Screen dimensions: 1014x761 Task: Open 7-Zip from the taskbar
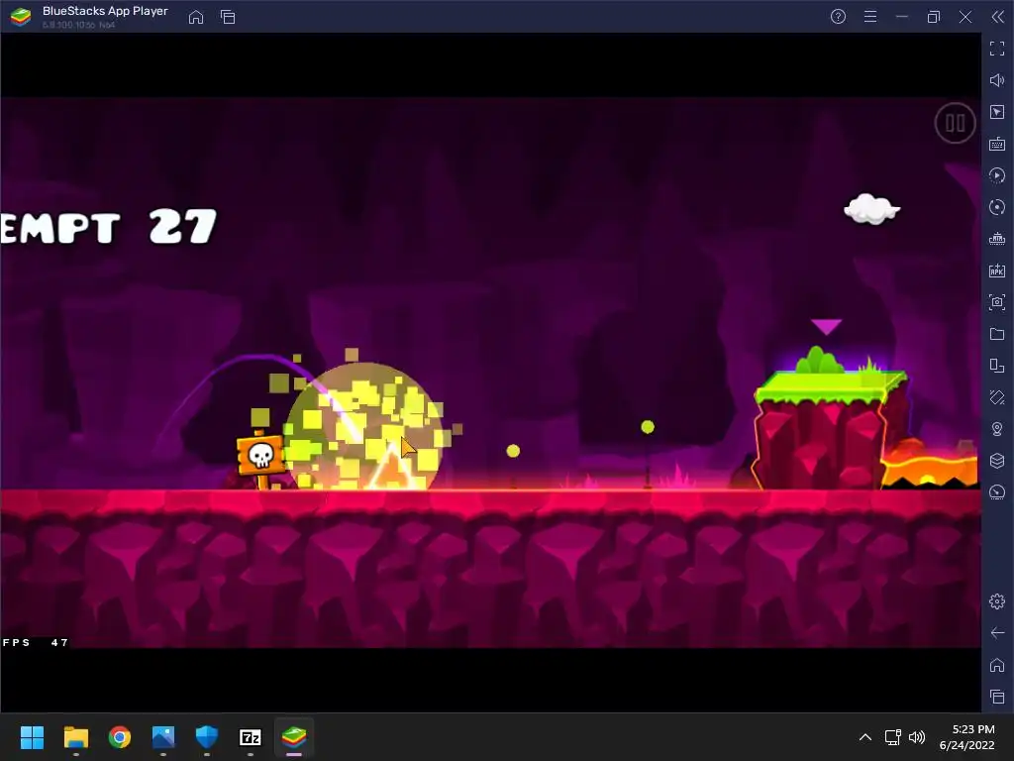tap(251, 737)
